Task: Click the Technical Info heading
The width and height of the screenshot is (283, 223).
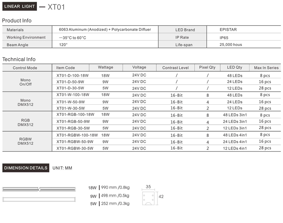Action: [19, 59]
